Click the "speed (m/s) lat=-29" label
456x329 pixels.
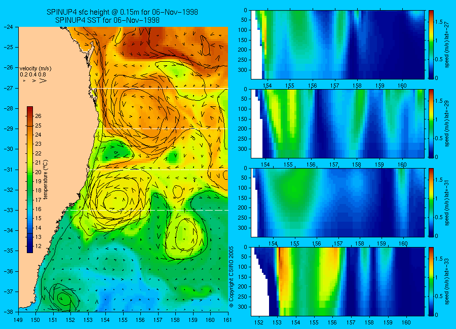pos(447,124)
